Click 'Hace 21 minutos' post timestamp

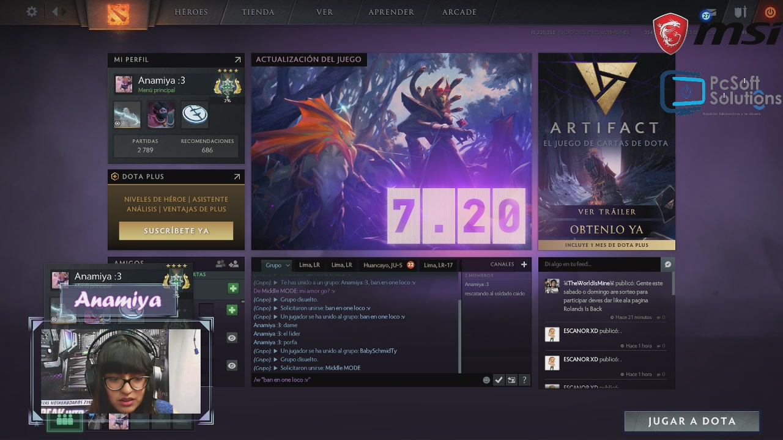coord(634,318)
